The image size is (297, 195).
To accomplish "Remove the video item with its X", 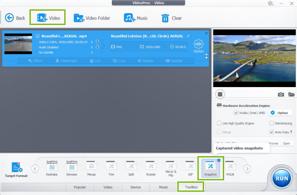I will pyautogui.click(x=206, y=33).
